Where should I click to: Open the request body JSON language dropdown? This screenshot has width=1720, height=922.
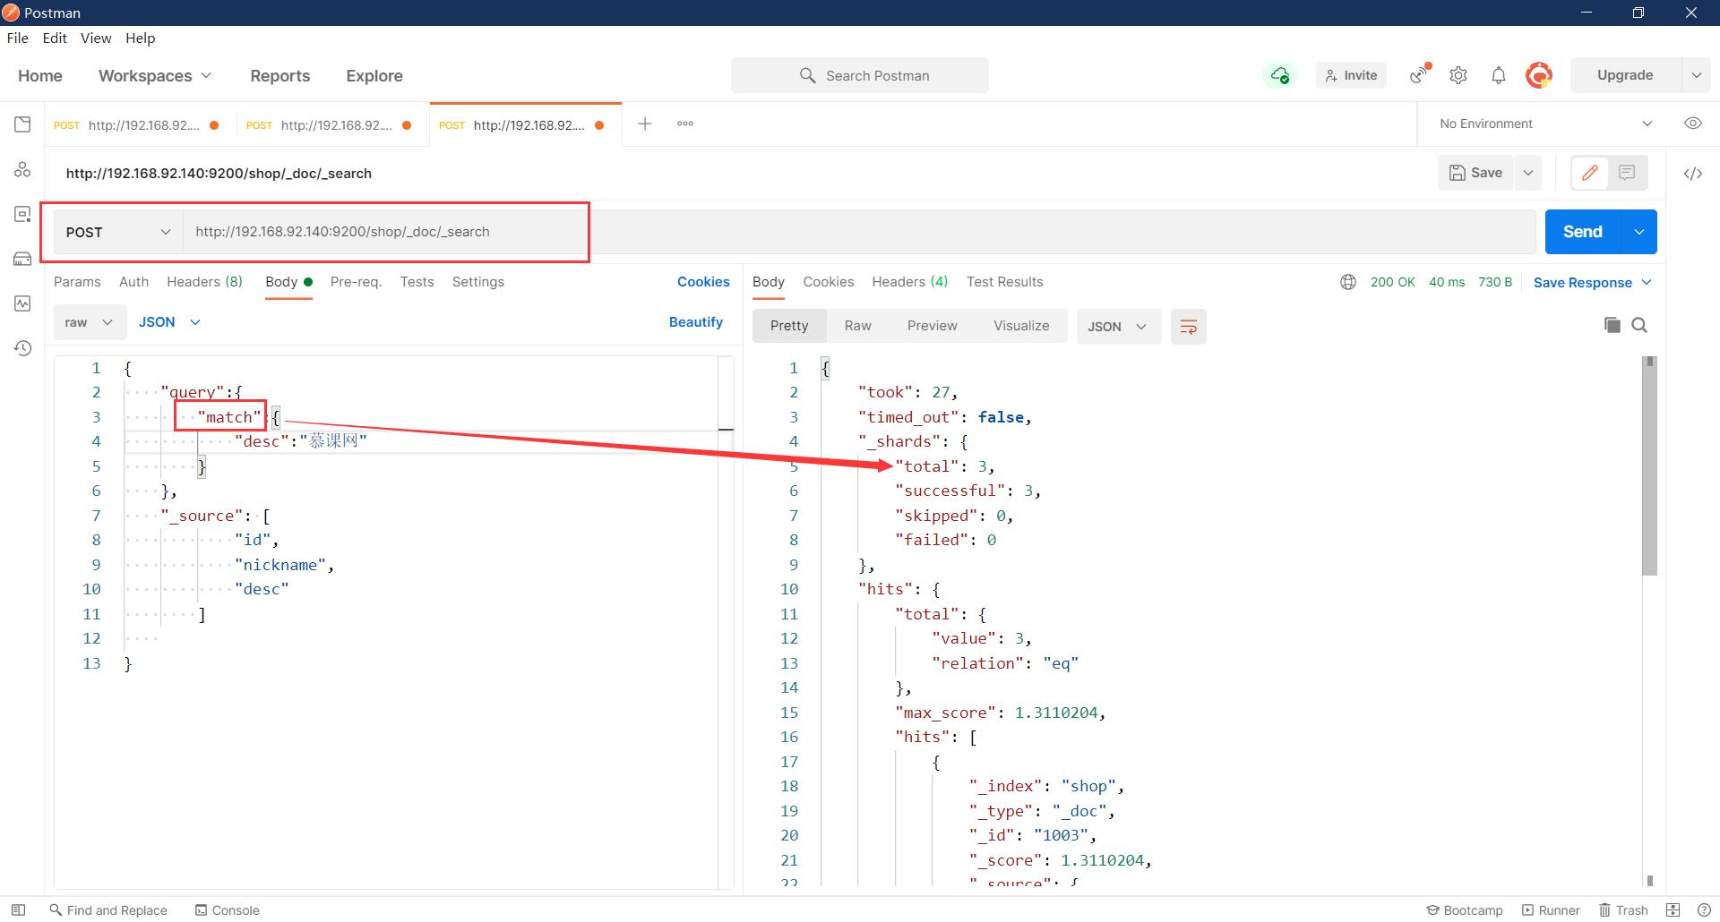click(169, 322)
